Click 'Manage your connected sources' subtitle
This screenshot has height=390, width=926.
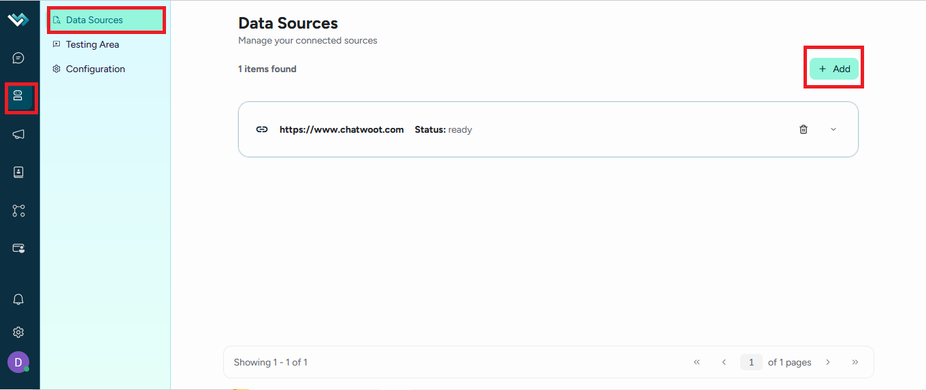coord(308,40)
